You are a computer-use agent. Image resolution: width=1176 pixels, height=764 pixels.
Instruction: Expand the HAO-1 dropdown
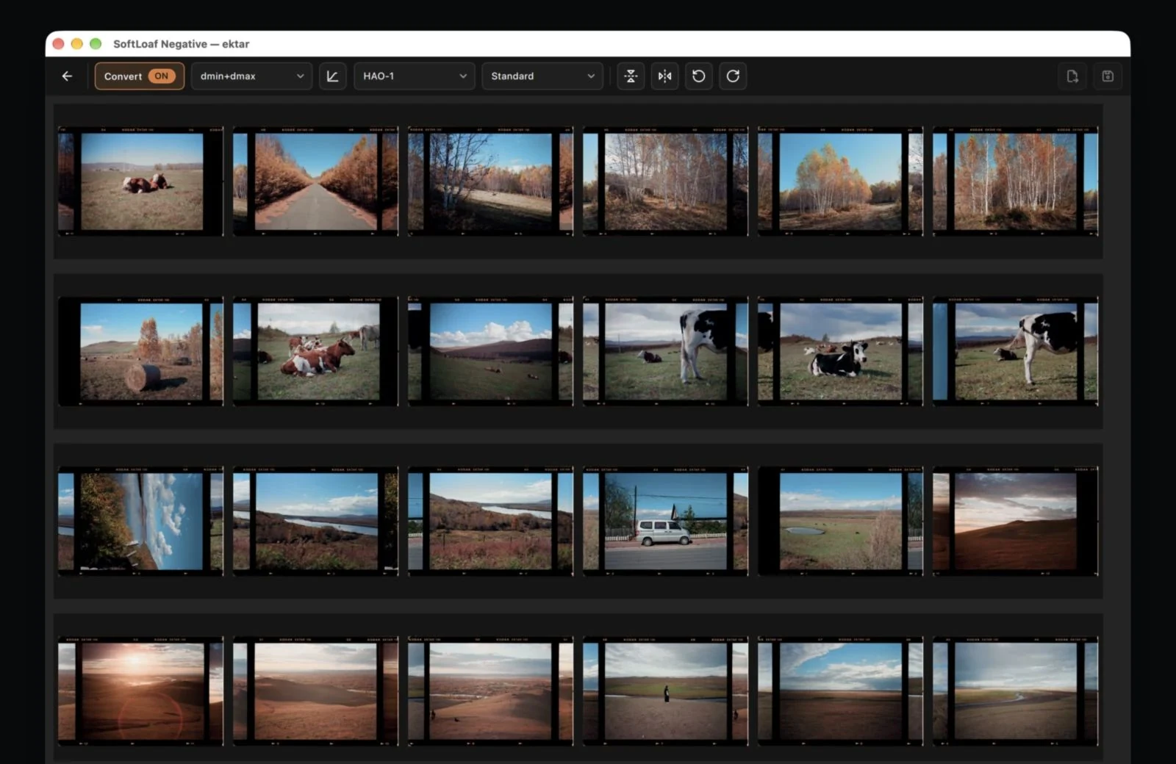pos(414,76)
